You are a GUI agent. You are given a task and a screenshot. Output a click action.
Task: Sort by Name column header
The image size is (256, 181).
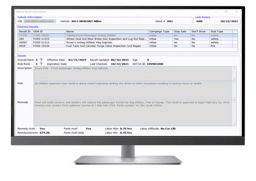(107, 31)
